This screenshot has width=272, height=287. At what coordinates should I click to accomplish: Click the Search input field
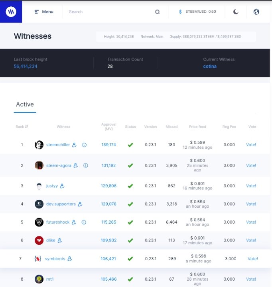click(109, 12)
